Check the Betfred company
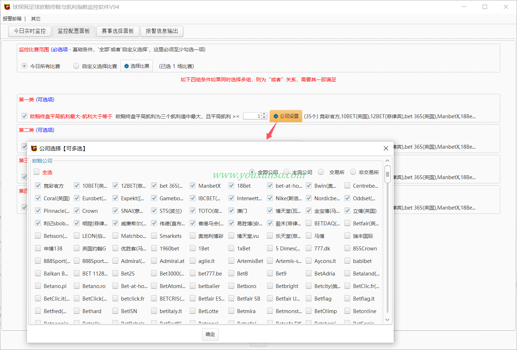The image size is (517, 350). (38, 311)
